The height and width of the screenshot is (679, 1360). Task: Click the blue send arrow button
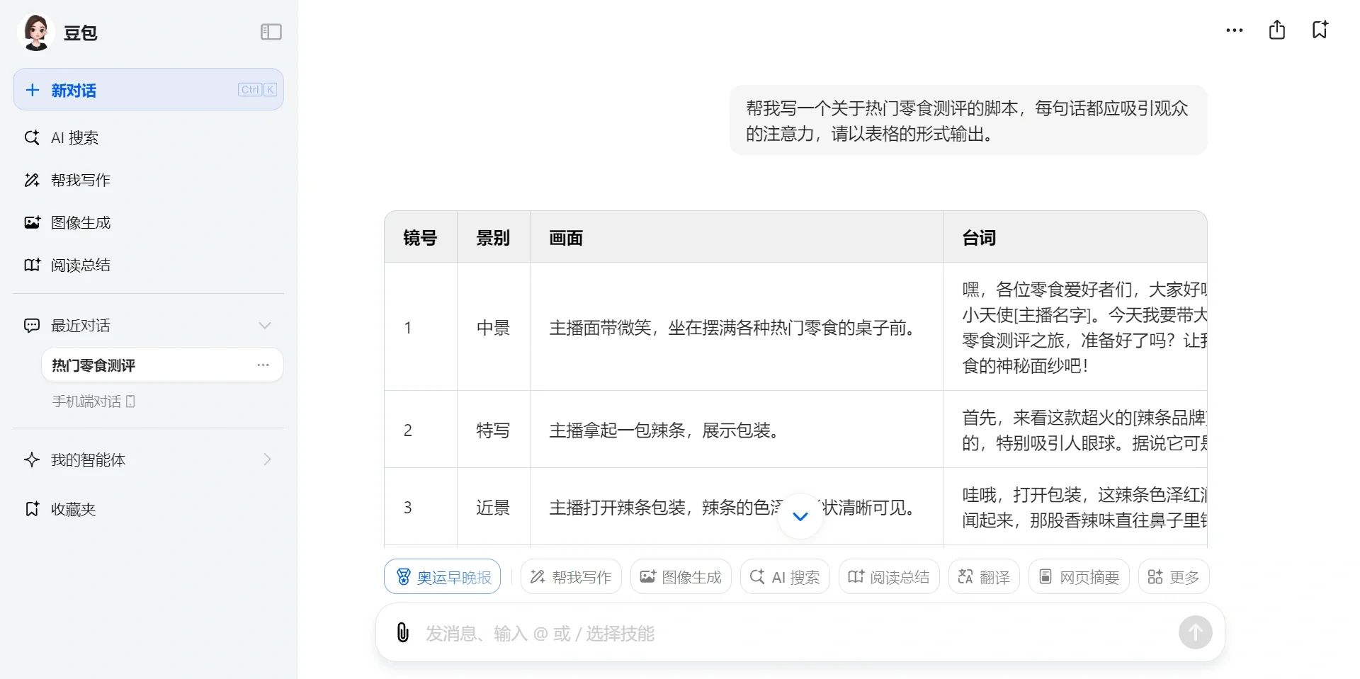(x=1195, y=632)
